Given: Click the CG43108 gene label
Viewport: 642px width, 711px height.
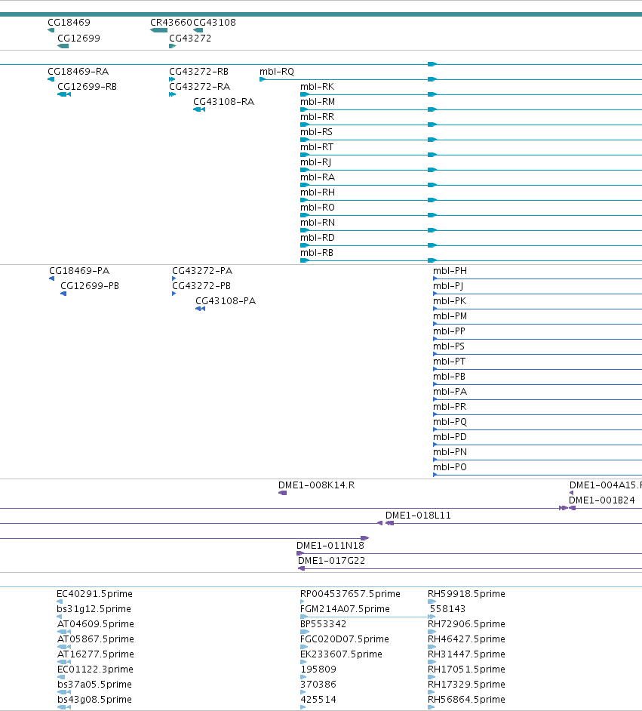Looking at the screenshot, I should (x=215, y=22).
